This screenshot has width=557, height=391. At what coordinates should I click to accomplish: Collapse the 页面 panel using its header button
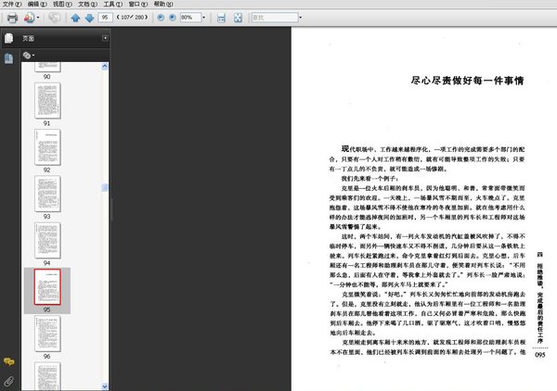[105, 38]
